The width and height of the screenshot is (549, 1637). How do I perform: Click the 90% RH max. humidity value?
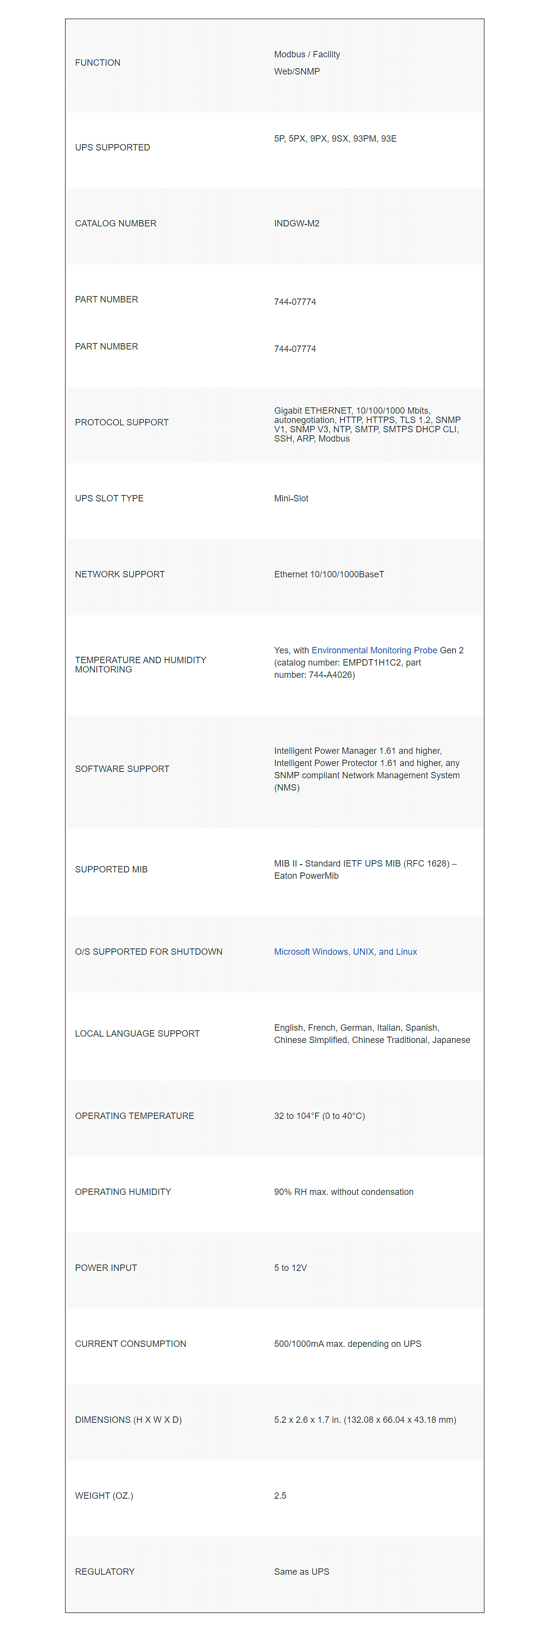[343, 1191]
